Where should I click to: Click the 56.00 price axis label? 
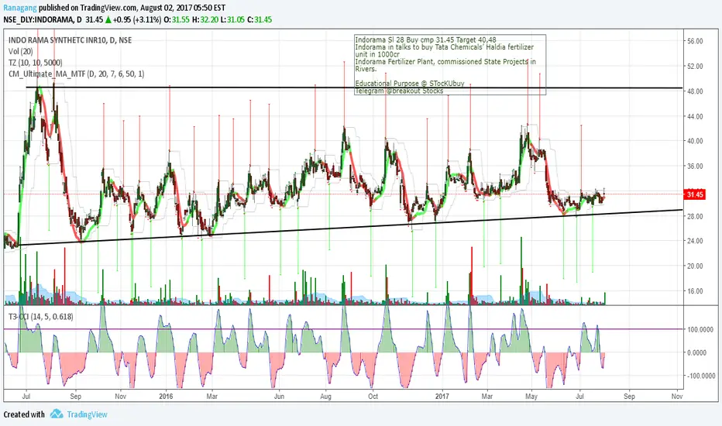pos(696,41)
